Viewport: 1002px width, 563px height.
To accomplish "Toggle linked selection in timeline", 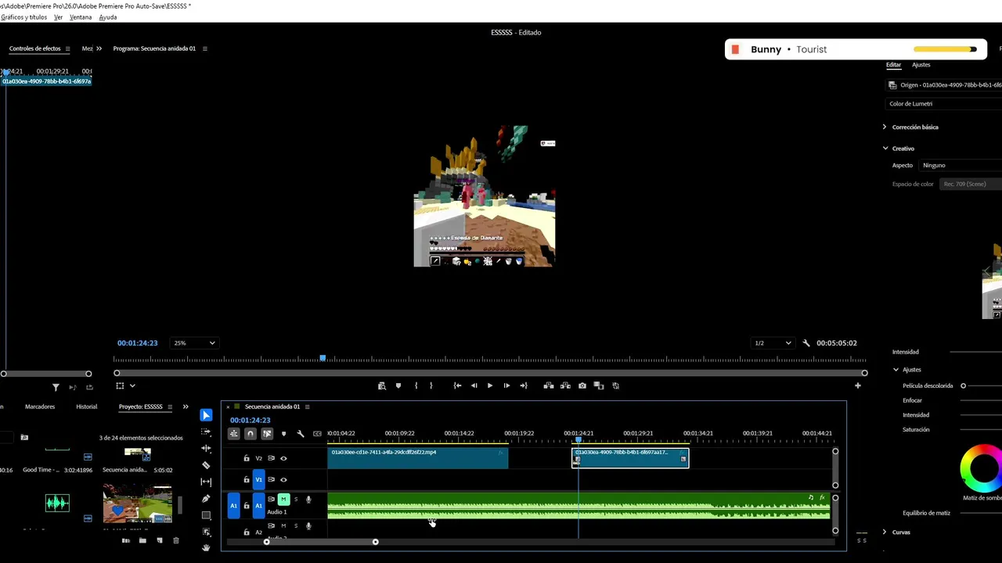I will pos(267,433).
